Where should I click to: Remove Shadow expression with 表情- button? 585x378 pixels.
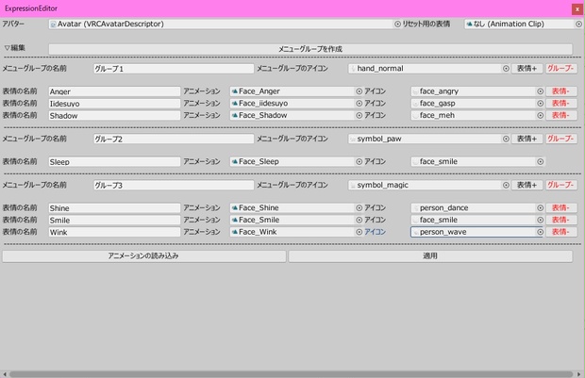coord(561,116)
